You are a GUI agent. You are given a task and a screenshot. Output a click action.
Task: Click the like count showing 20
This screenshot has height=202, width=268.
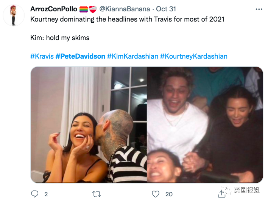(169, 194)
